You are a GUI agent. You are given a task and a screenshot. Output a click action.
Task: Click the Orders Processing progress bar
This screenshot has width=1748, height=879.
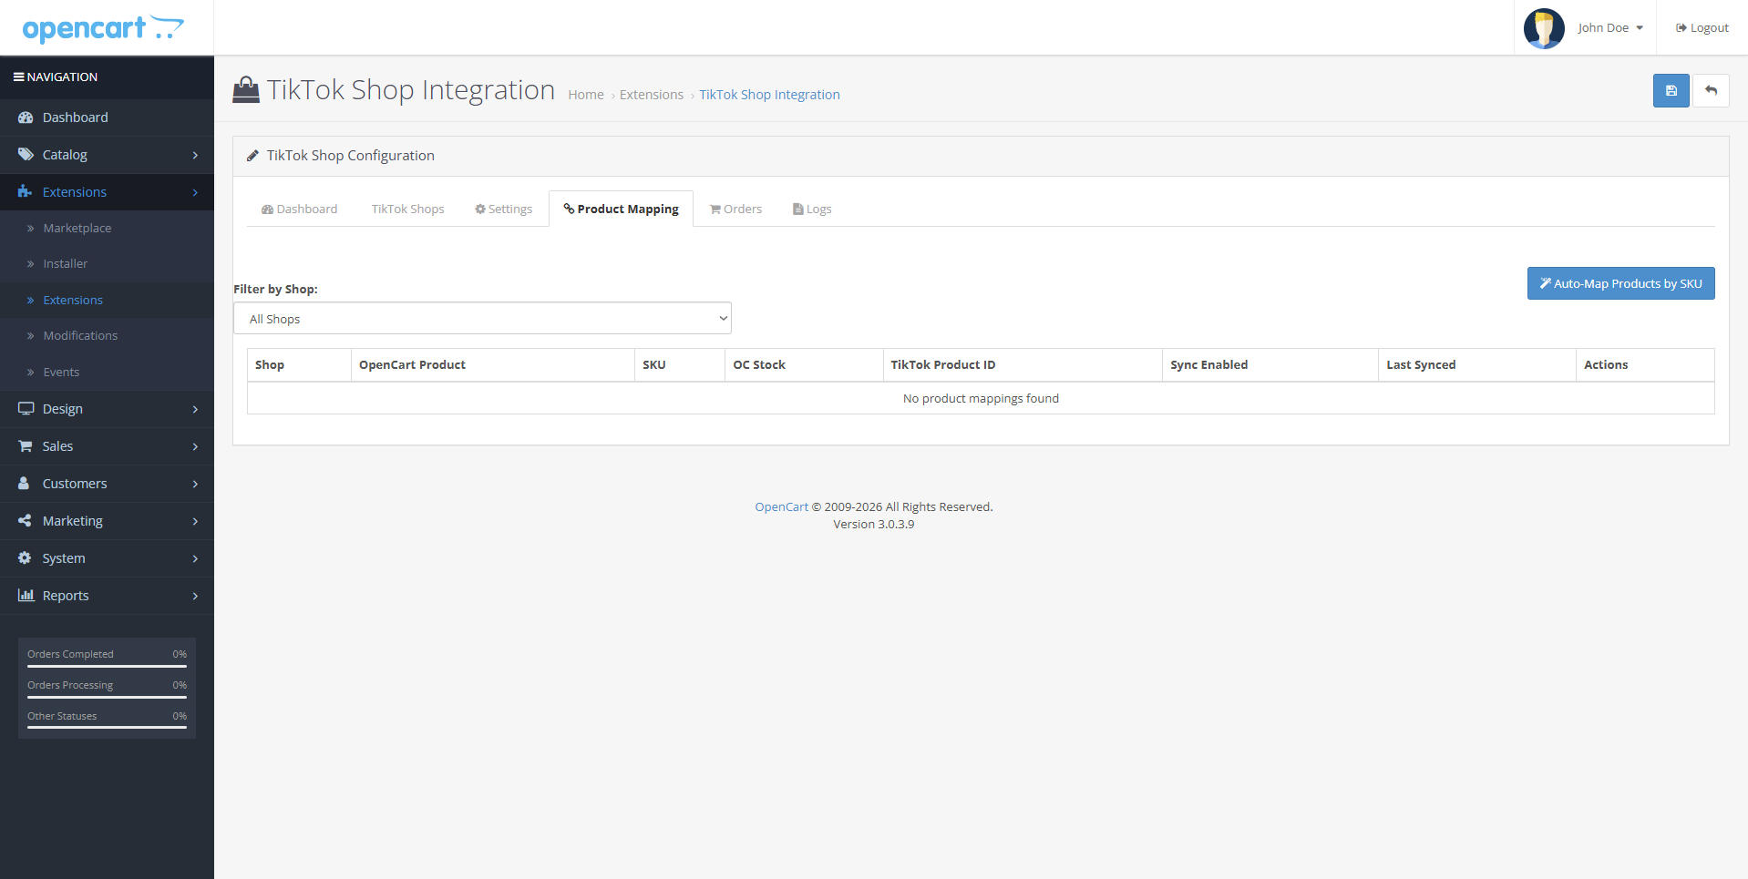coord(107,697)
